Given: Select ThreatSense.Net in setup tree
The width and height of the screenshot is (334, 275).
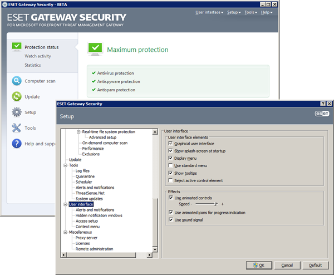Looking at the screenshot, I should pos(90,193).
